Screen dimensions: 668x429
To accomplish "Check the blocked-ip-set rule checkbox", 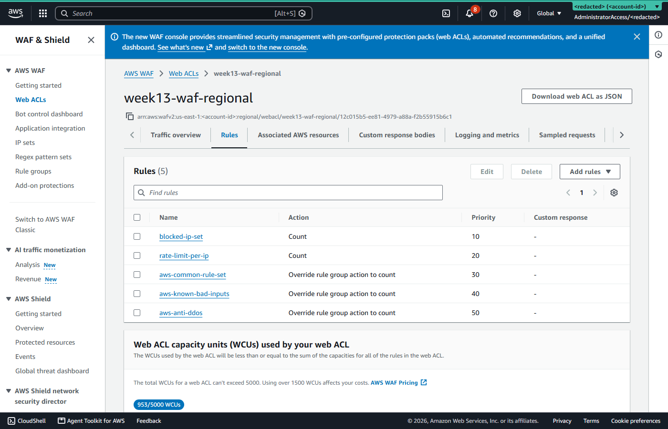I will click(x=137, y=236).
